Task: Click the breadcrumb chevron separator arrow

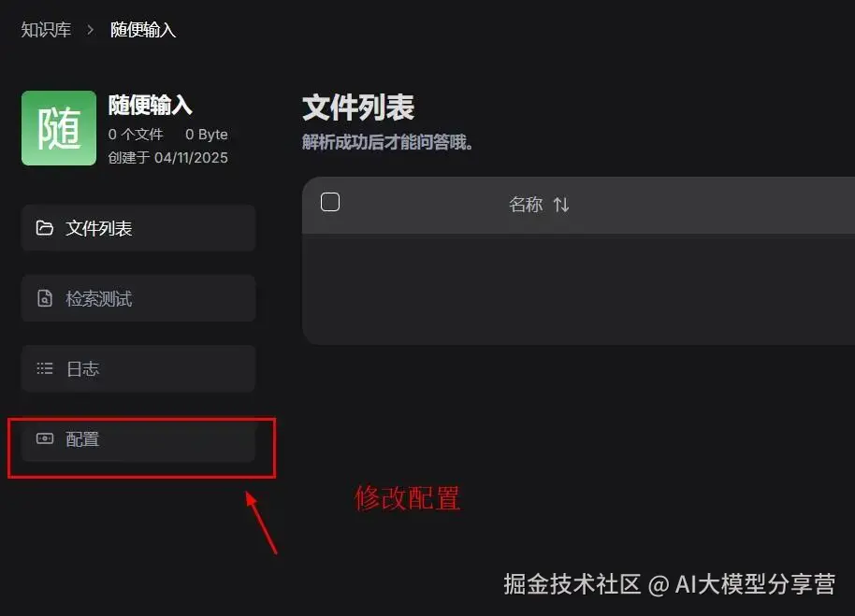Action: tap(91, 29)
